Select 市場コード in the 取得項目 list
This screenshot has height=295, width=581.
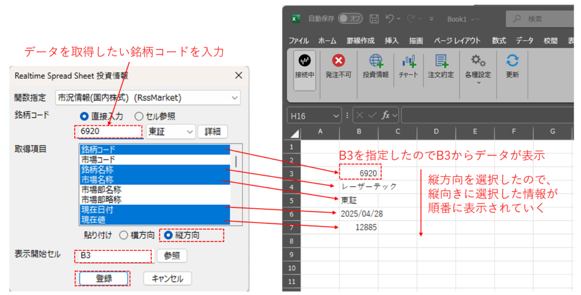(x=155, y=160)
